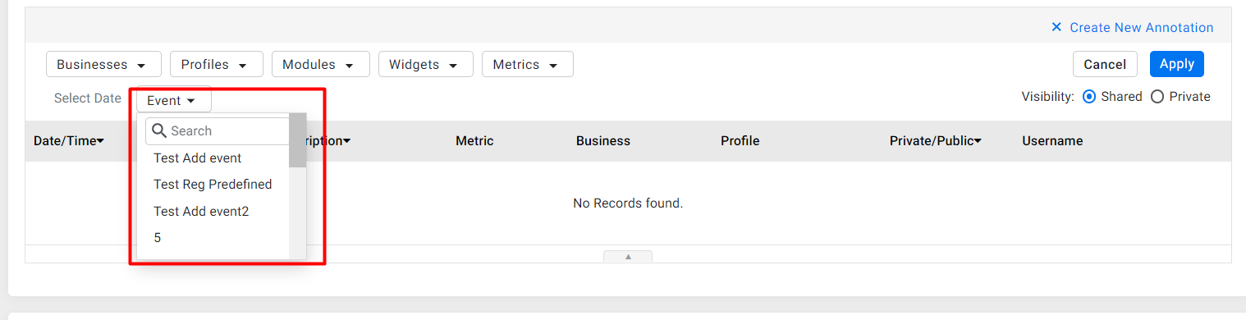This screenshot has height=320, width=1246.
Task: Toggle the Event date dropdown
Action: tap(174, 100)
